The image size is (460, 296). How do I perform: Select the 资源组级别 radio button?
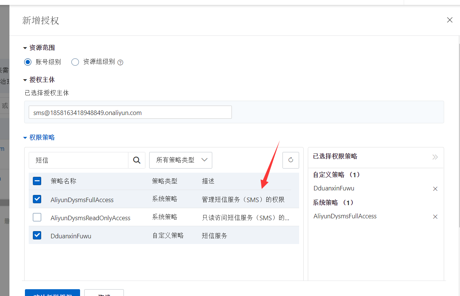[75, 62]
